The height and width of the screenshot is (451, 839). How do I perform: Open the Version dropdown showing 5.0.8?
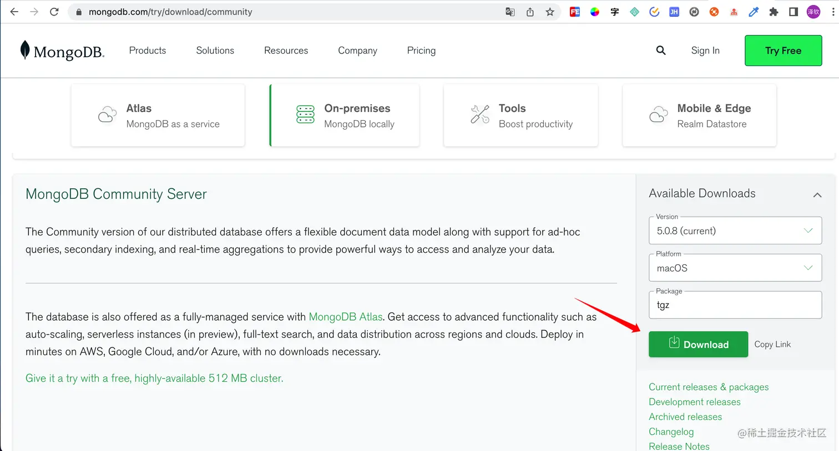pyautogui.click(x=735, y=230)
